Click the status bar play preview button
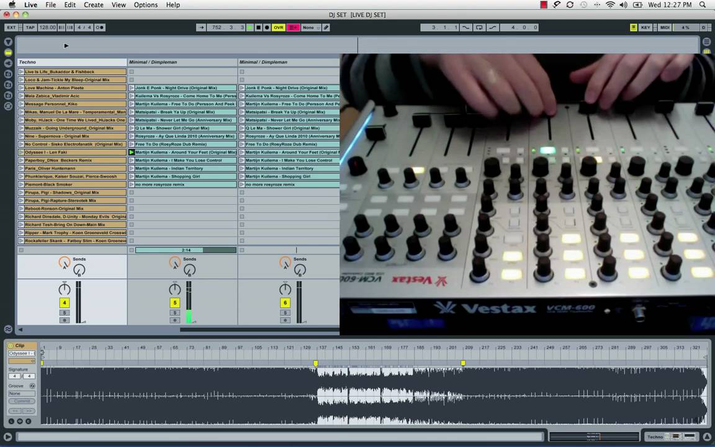The image size is (715, 447). click(x=7, y=436)
